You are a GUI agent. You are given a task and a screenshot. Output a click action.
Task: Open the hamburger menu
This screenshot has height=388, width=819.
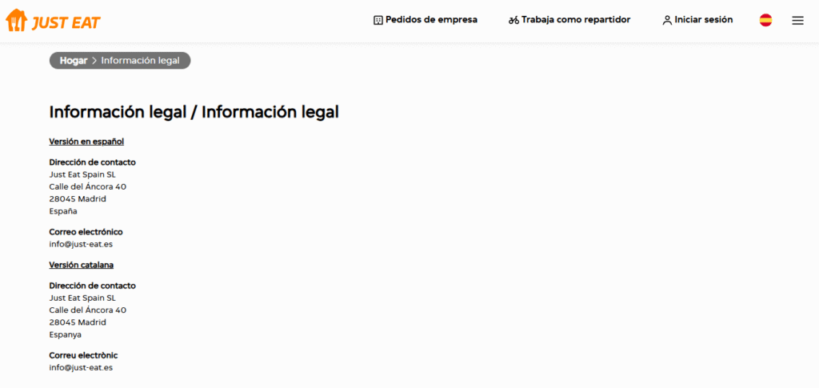tap(797, 20)
